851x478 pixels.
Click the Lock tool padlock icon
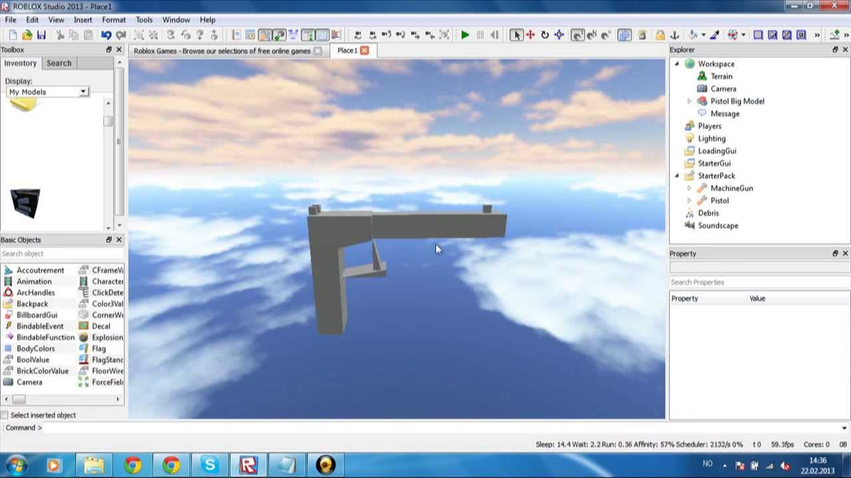(660, 35)
